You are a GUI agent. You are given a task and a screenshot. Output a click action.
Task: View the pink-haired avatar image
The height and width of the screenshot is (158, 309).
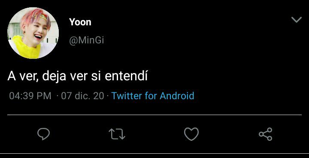coord(33,33)
